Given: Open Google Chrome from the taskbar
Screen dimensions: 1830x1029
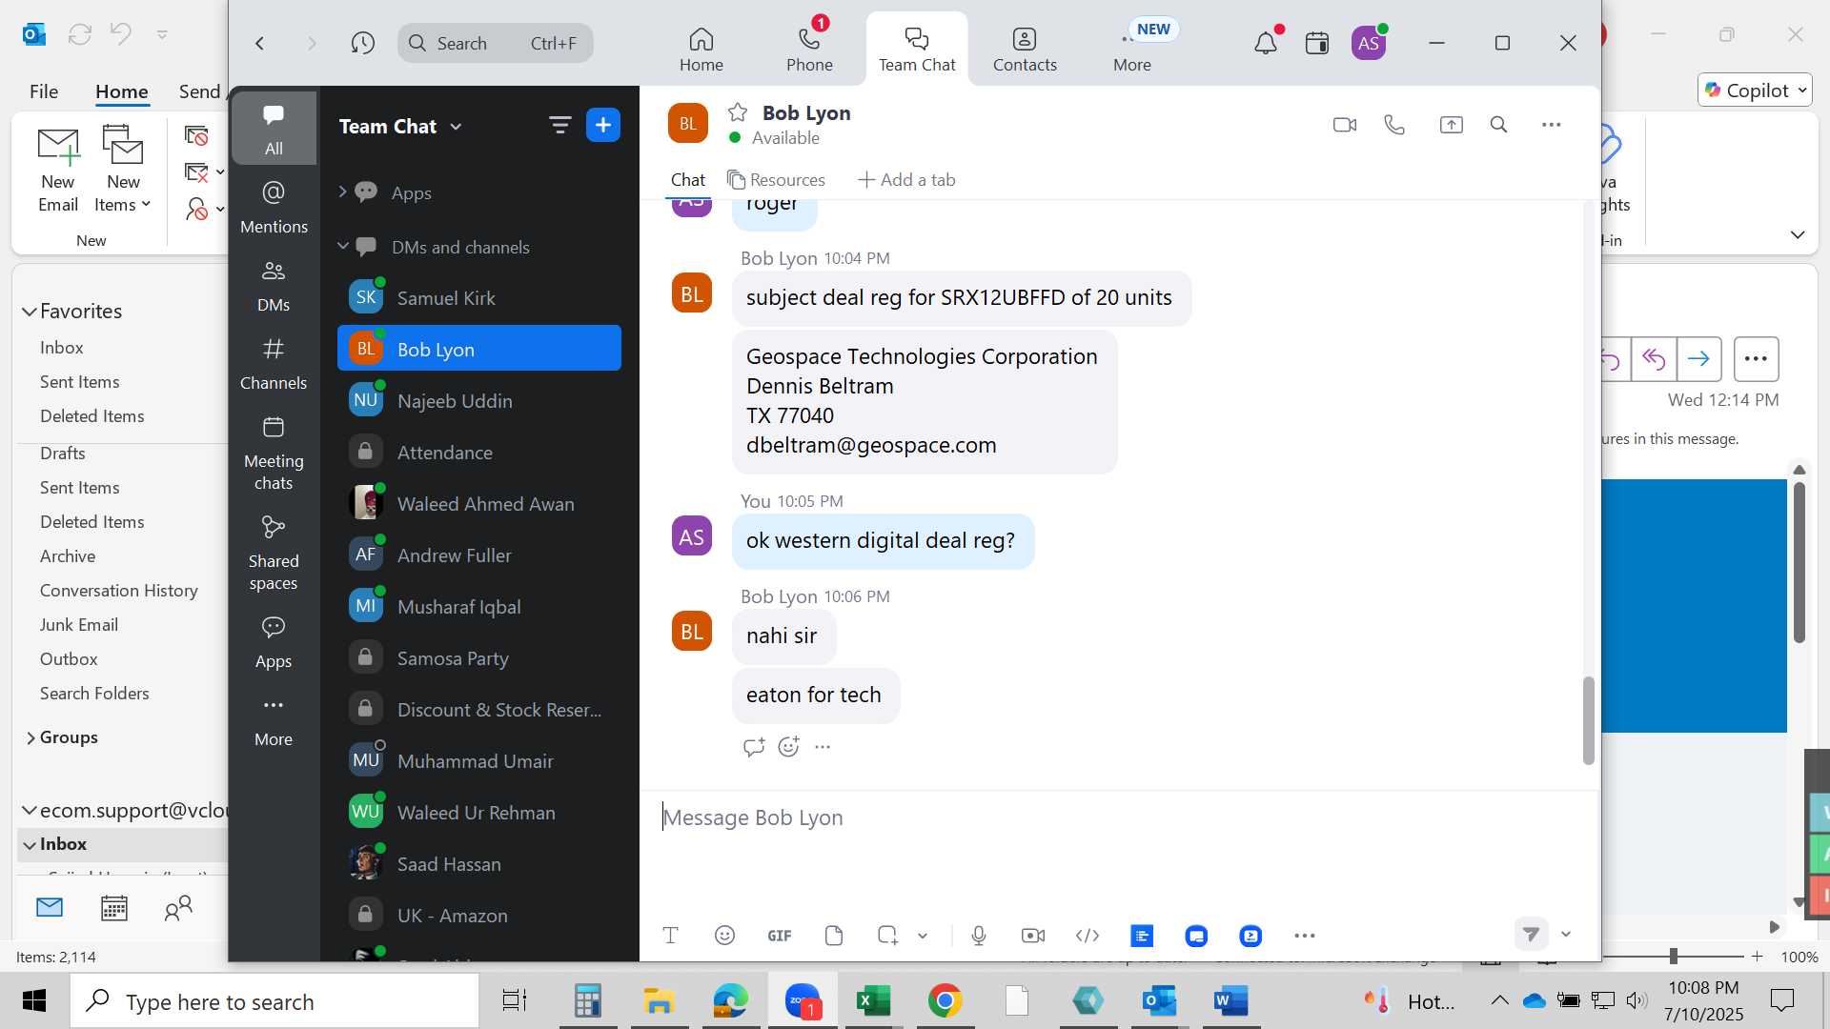Looking at the screenshot, I should 945,1001.
